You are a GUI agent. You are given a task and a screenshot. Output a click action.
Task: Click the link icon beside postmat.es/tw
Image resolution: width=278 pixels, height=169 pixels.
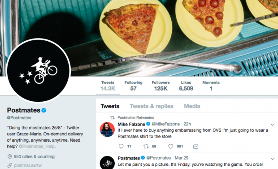(x=9, y=165)
